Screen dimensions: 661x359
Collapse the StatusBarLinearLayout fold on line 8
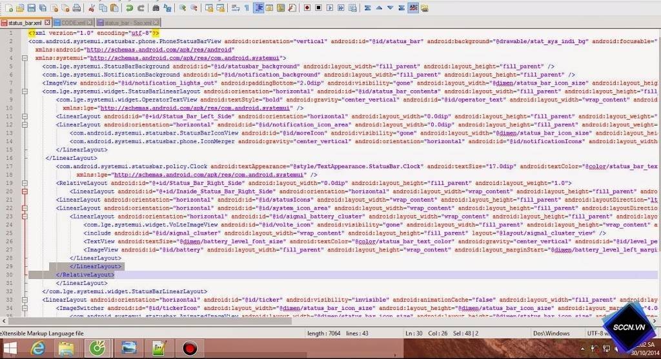coord(25,92)
